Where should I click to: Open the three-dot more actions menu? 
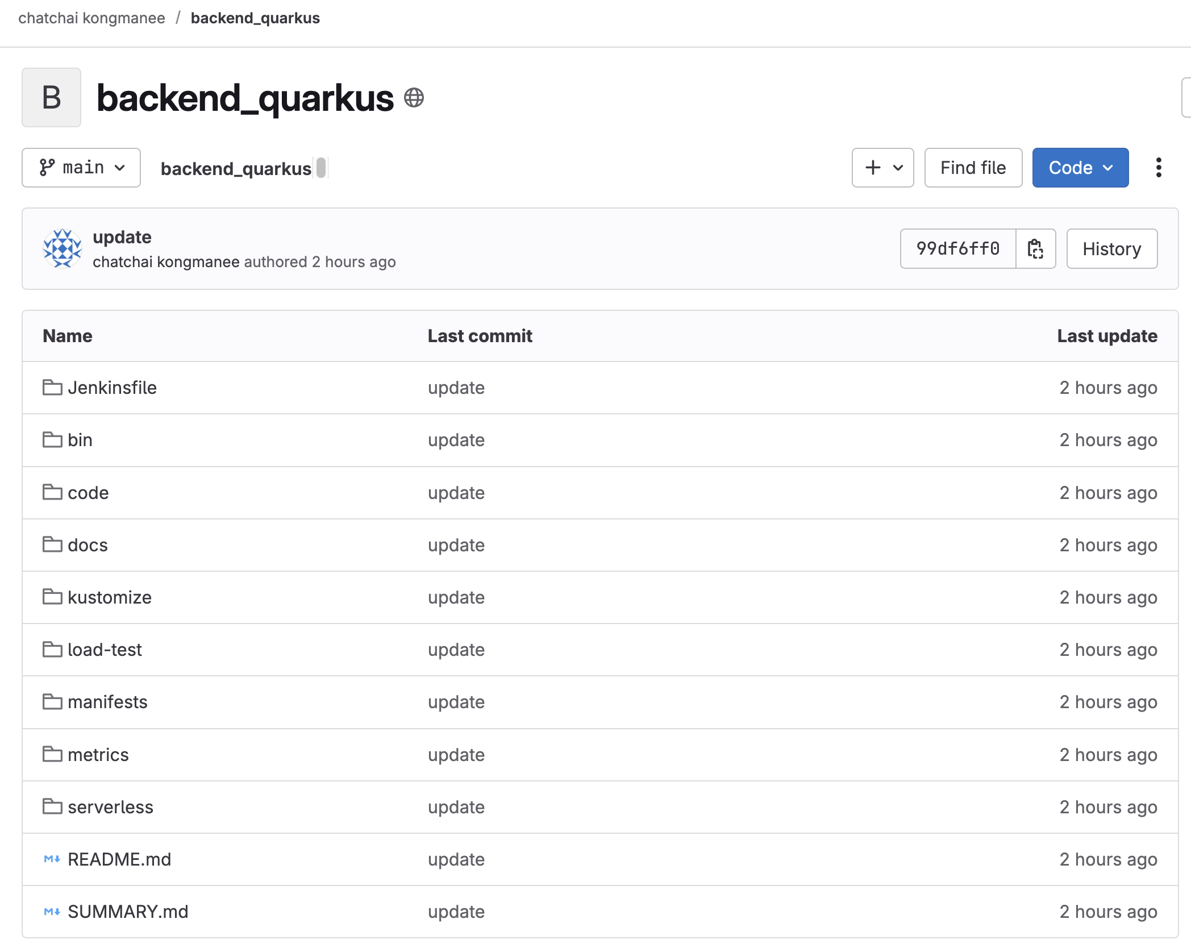tap(1159, 168)
